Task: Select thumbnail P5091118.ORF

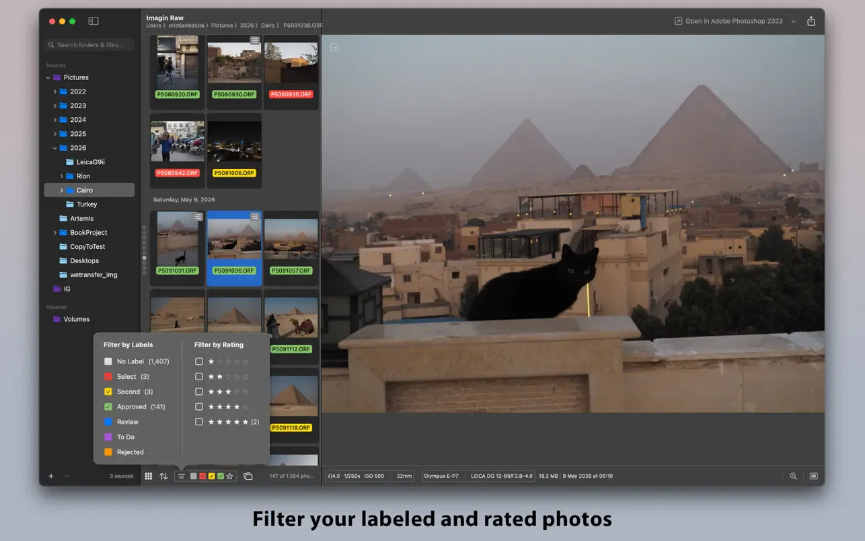Action: click(291, 405)
